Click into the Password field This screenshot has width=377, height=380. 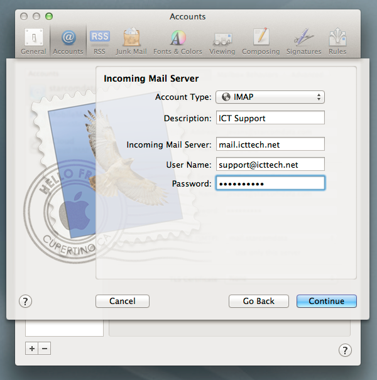[x=270, y=183]
